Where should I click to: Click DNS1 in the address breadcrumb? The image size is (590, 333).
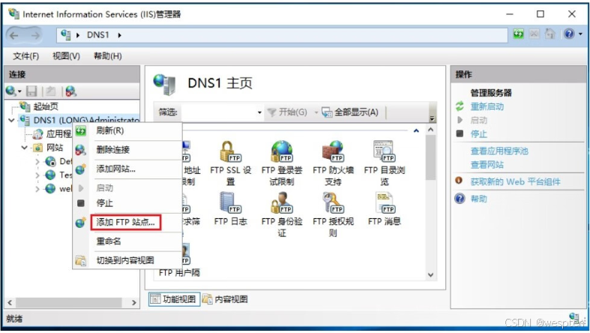click(x=97, y=35)
